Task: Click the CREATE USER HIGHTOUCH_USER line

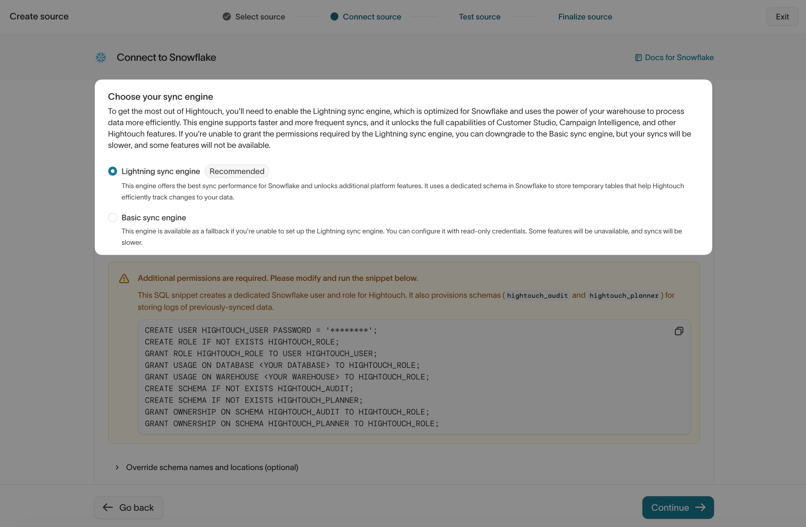Action: coord(261,330)
